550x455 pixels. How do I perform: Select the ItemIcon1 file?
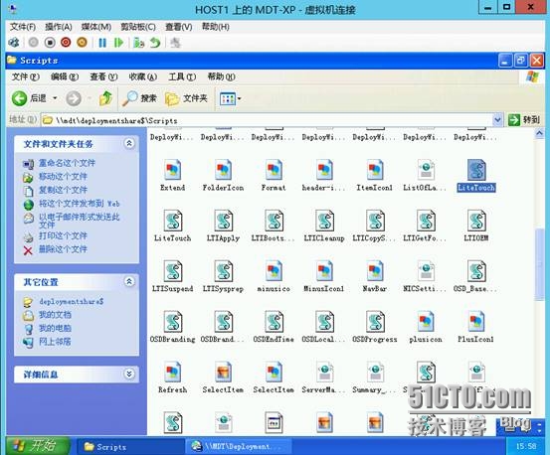pyautogui.click(x=375, y=175)
